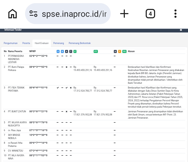Select PT. FIDA TEKNIK PRATAMA name
This screenshot has width=188, height=162.
click(16, 89)
